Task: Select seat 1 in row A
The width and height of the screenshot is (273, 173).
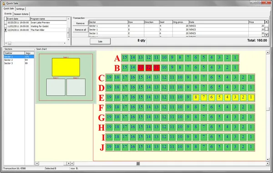Action: click(235, 58)
